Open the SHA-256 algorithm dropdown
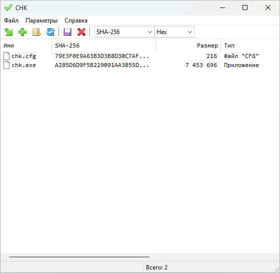 point(124,32)
